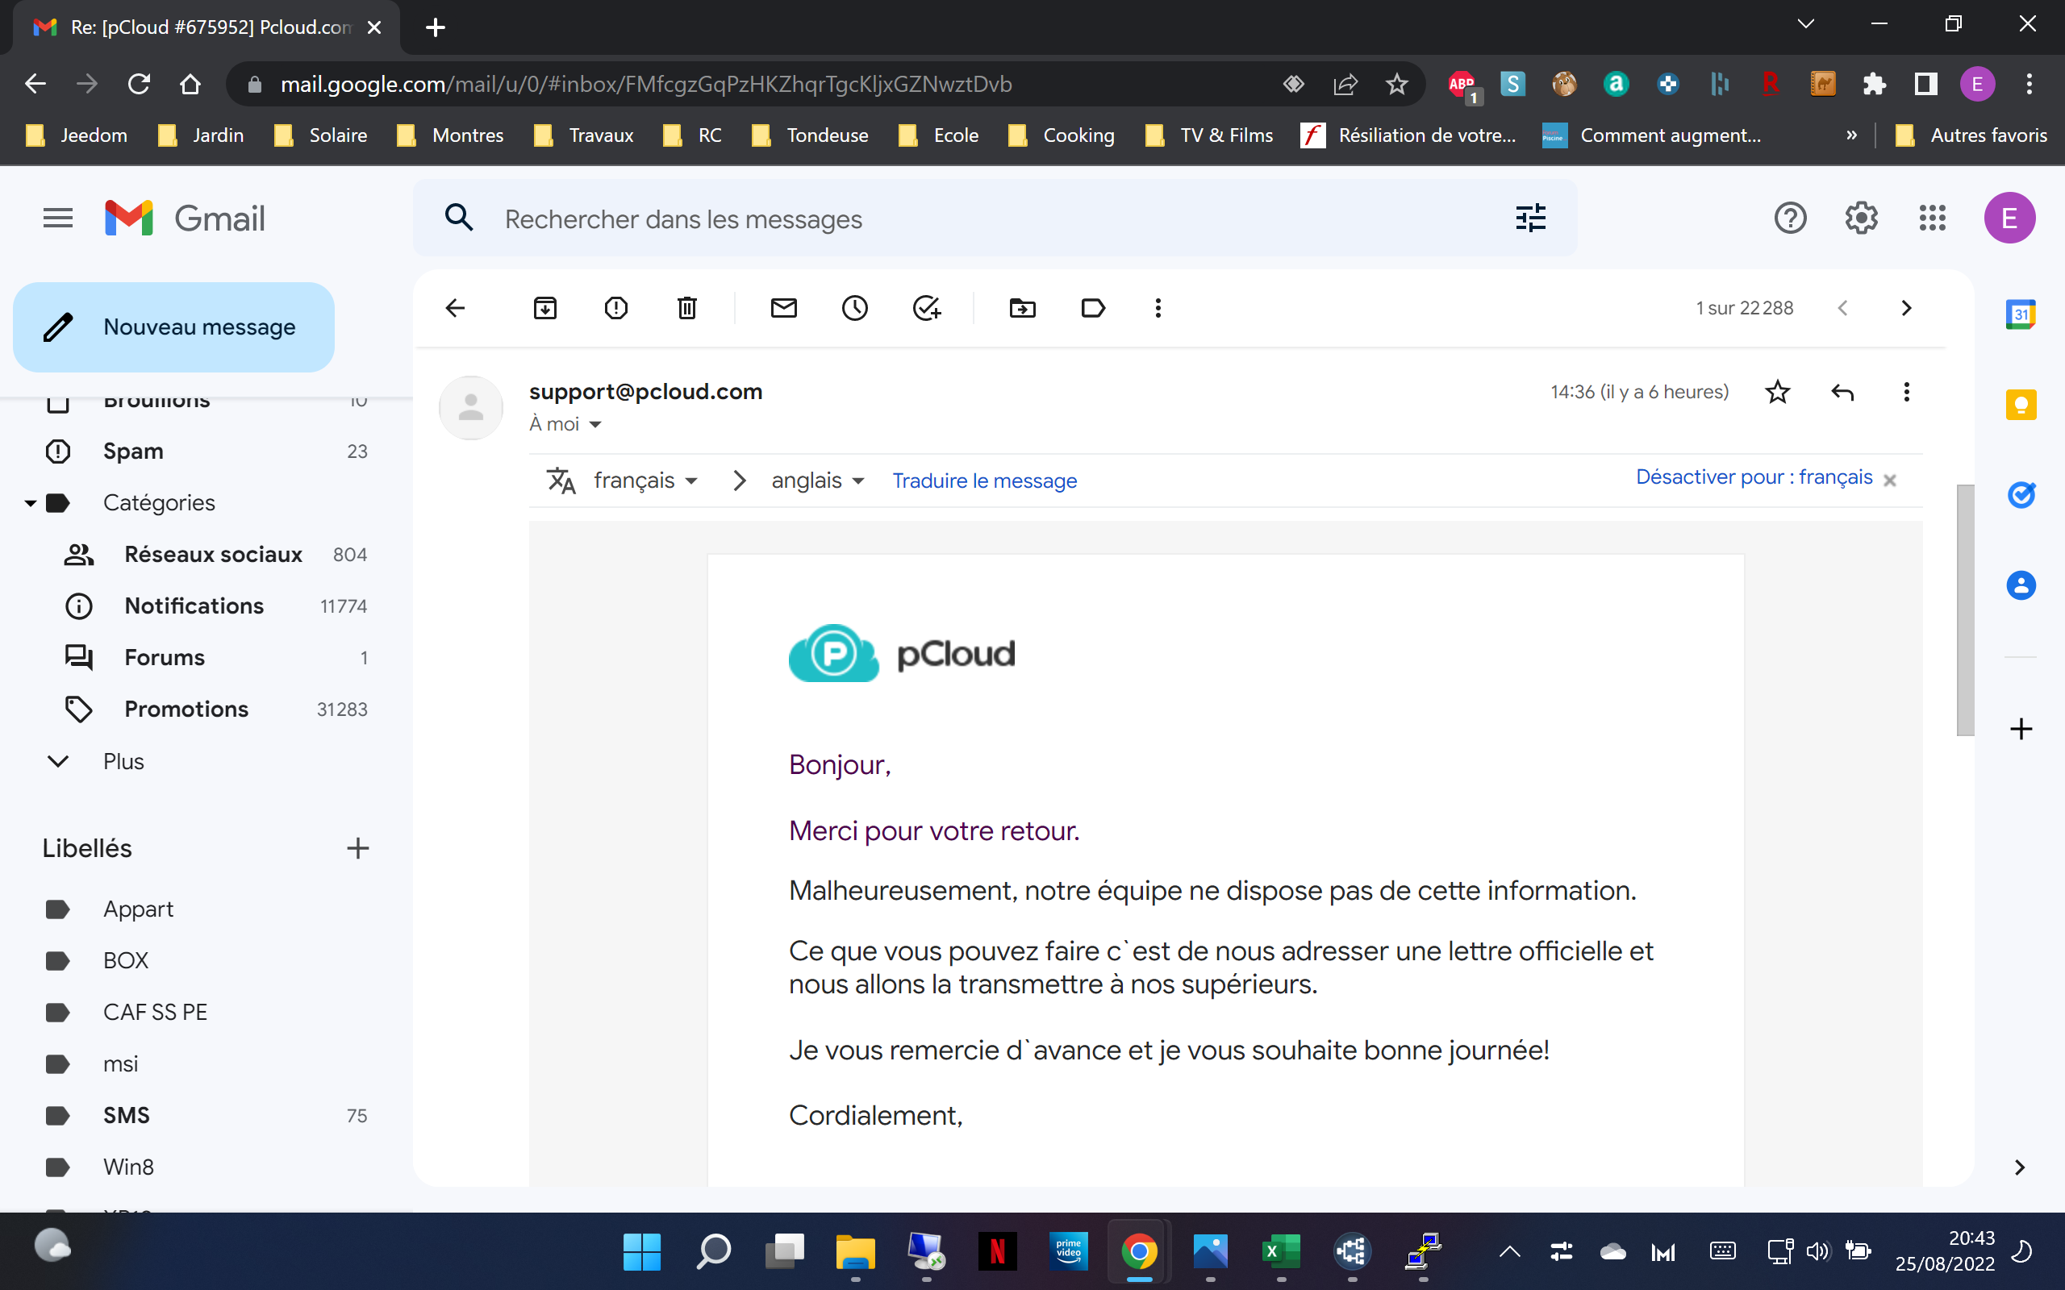The width and height of the screenshot is (2065, 1290).
Task: Bookmark this page with the star
Action: 1396,85
